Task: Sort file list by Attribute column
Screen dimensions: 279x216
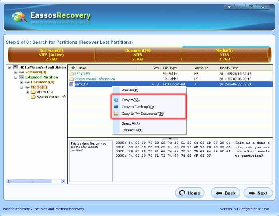Action: tap(204, 68)
